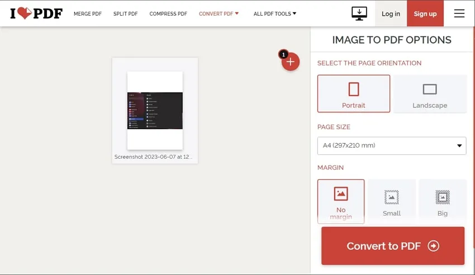Choose the Big margin option

(x=442, y=201)
